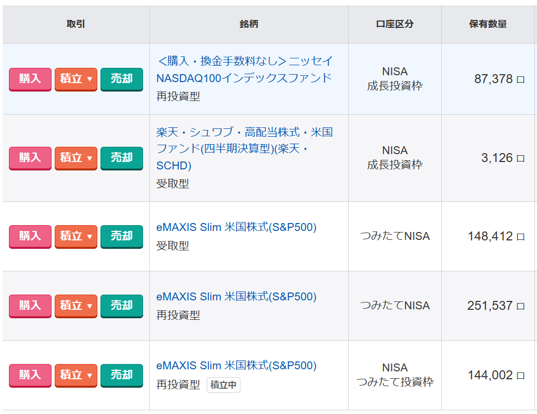The width and height of the screenshot is (537, 414).
Task: Open the 楽天・シュワブ・高配当株式・米国ファンド link
Action: click(x=245, y=149)
